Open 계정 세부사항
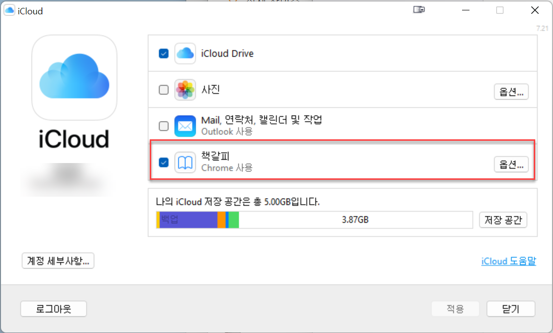Image resolution: width=553 pixels, height=333 pixels. (x=58, y=261)
